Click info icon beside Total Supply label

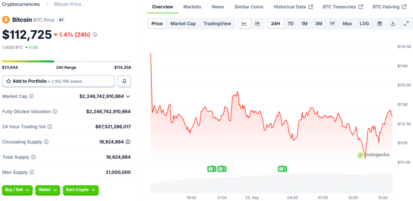[33, 157]
